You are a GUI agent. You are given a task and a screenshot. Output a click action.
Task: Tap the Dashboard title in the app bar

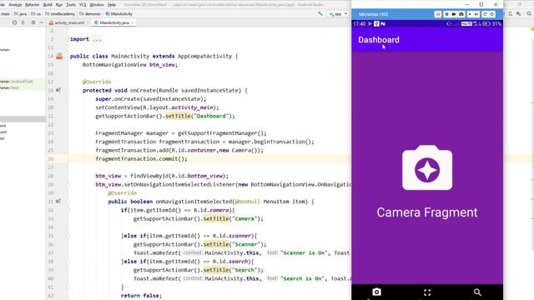click(x=379, y=40)
